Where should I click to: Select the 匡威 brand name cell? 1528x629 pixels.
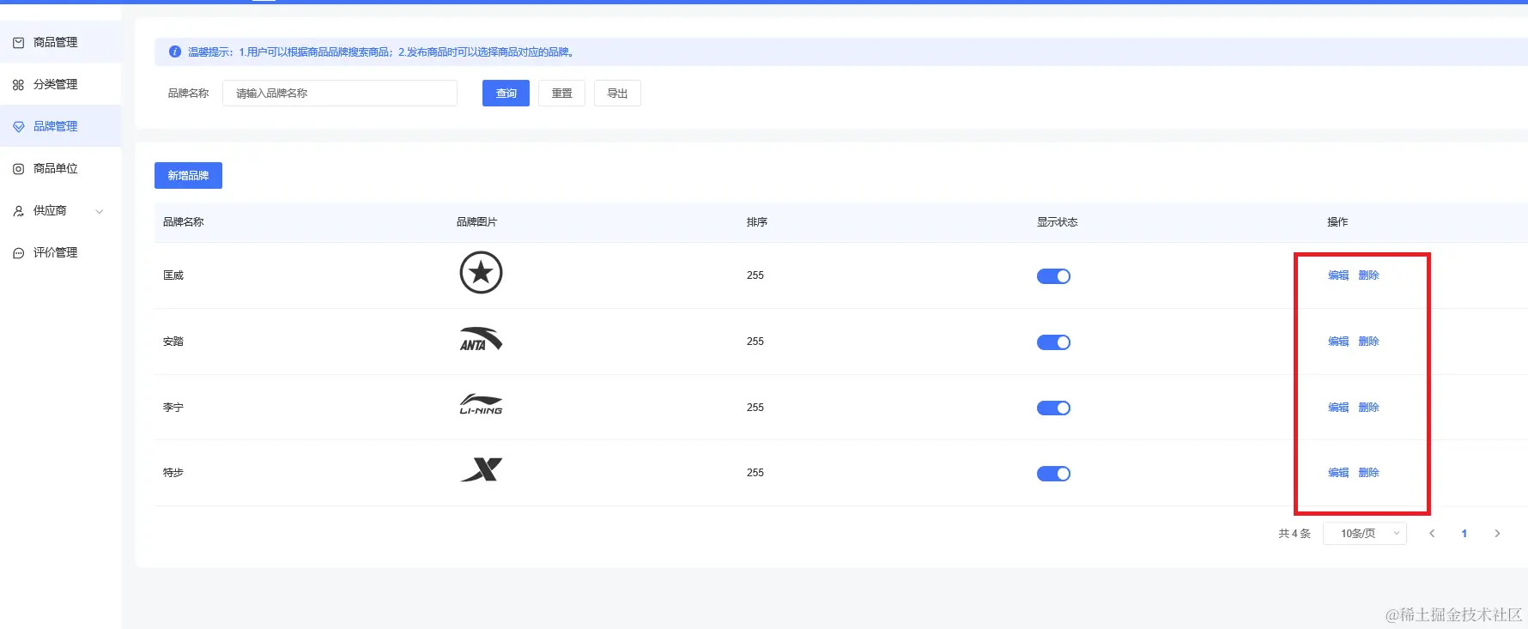click(173, 275)
